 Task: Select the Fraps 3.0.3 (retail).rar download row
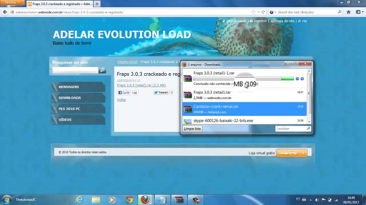pos(244,95)
